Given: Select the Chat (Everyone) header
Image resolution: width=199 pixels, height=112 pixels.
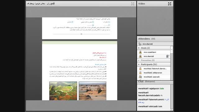Looking at the screenshot, I should point(155,82).
